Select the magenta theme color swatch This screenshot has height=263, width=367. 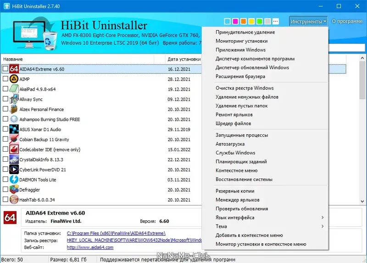pyautogui.click(x=235, y=21)
